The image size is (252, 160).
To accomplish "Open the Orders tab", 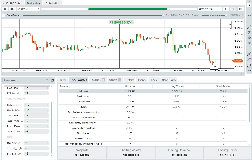I will click(x=115, y=80).
